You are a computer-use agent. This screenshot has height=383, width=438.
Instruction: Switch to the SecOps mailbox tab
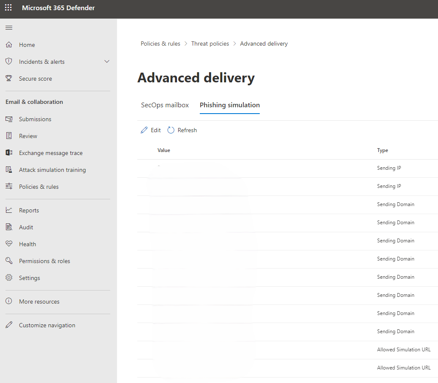coord(165,105)
